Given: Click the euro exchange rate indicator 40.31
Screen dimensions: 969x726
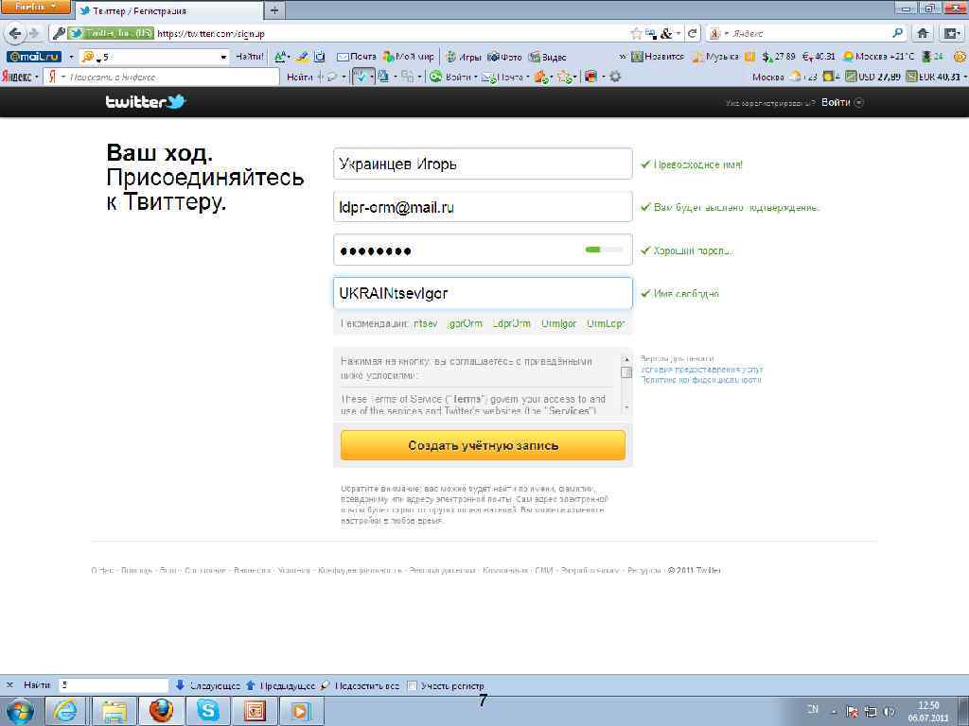Looking at the screenshot, I should tap(819, 57).
